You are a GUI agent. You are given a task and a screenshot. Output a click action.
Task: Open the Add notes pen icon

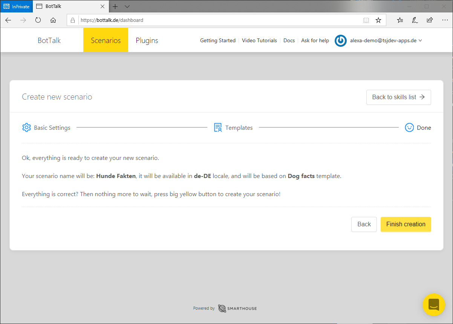click(x=415, y=20)
